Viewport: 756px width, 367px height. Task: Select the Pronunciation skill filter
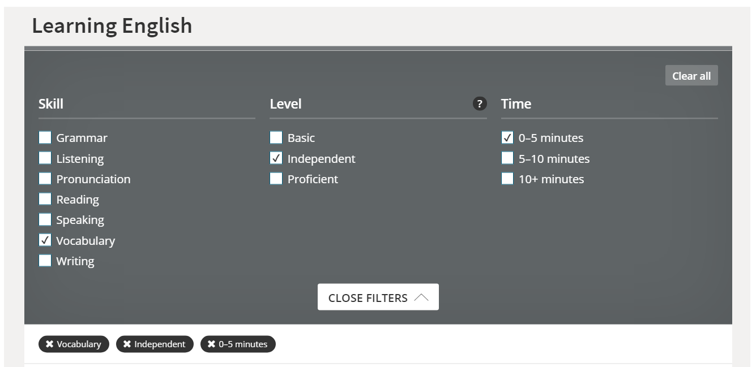45,179
